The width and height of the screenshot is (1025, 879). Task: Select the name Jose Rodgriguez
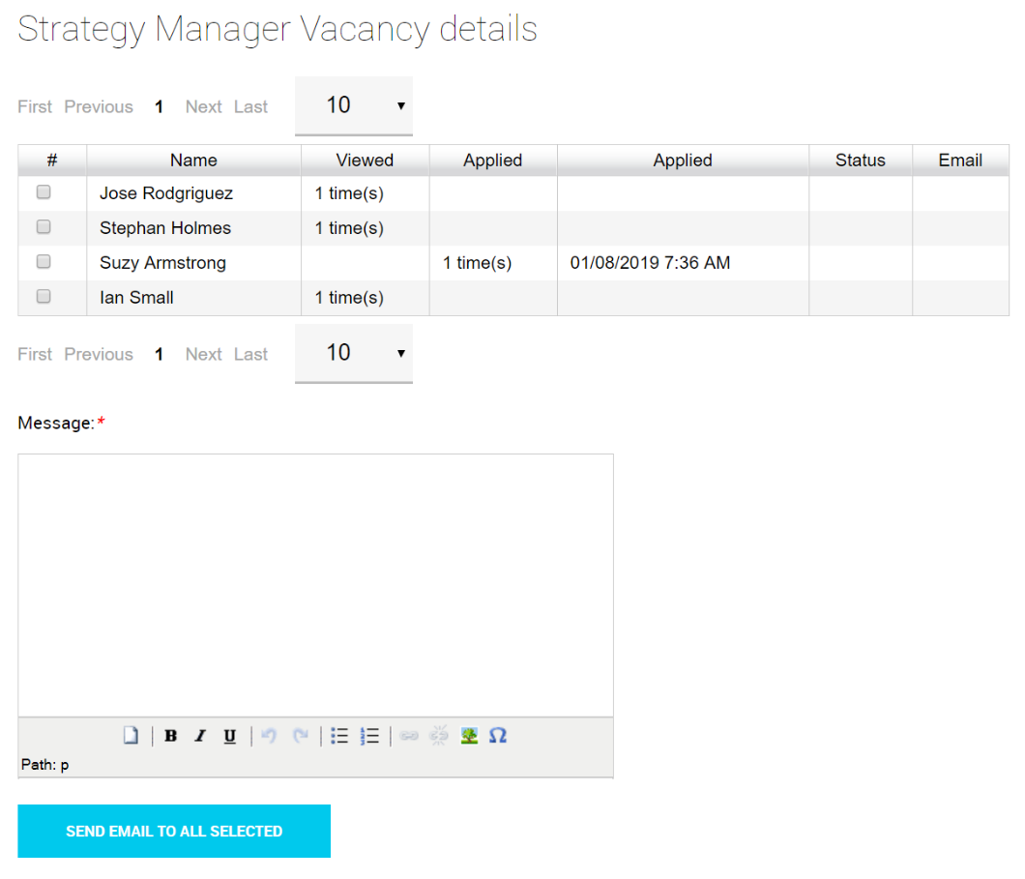[166, 193]
